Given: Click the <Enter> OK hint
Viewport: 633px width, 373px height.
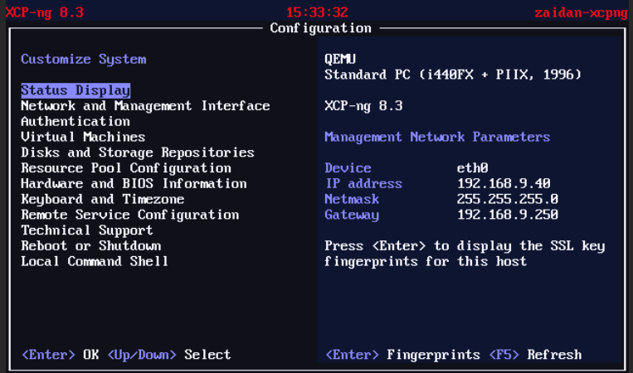Looking at the screenshot, I should pyautogui.click(x=61, y=355).
